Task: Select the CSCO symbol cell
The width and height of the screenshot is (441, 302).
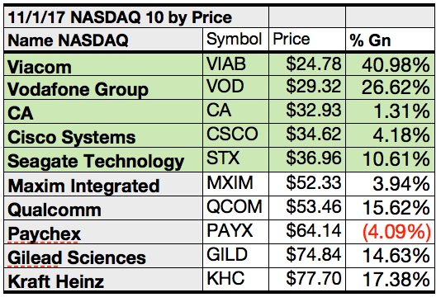Action: (x=235, y=135)
